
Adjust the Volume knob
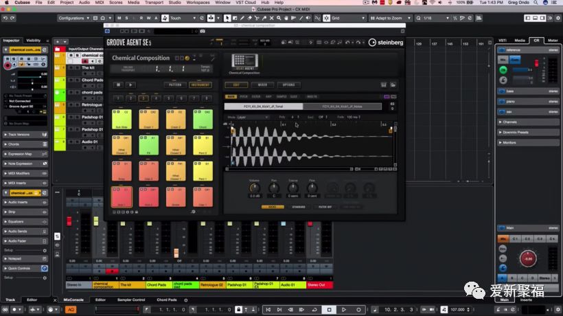coord(254,188)
